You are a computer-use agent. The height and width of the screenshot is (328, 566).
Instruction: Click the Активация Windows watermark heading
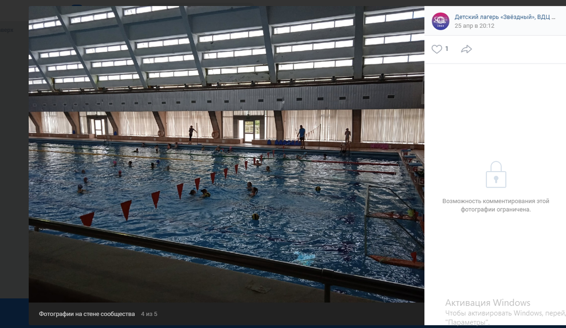click(488, 303)
